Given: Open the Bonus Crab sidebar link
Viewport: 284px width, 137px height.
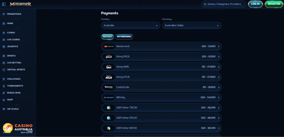Looking at the screenshot, I should [14, 93].
